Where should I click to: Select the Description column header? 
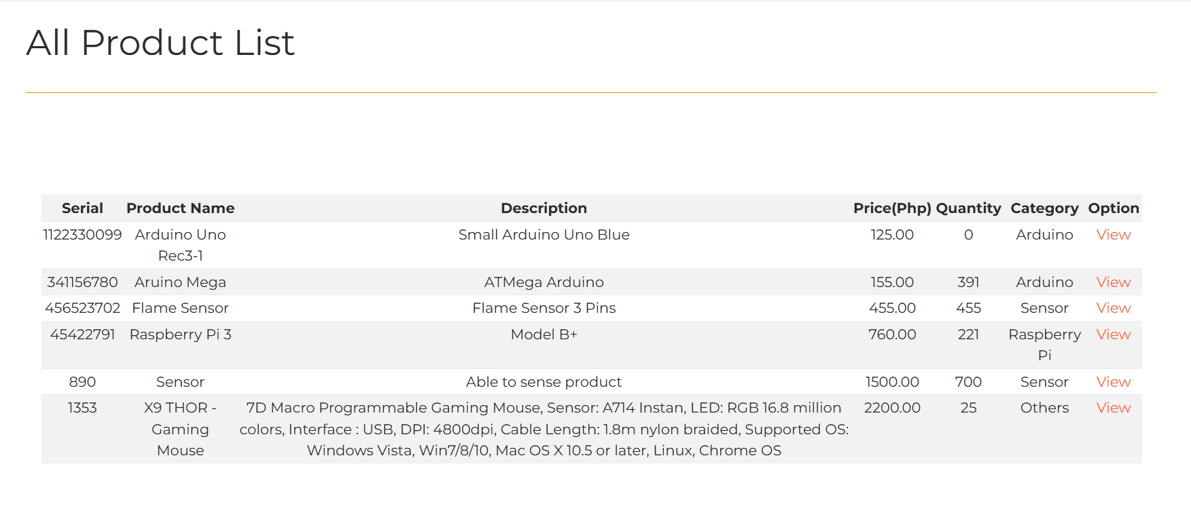click(544, 208)
